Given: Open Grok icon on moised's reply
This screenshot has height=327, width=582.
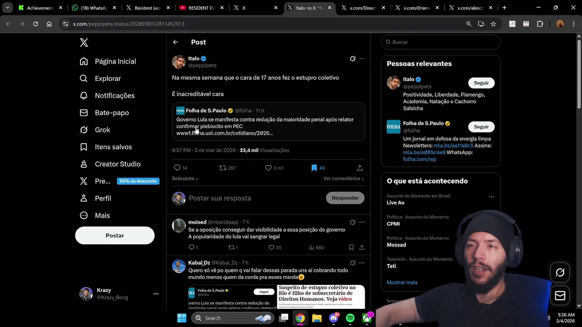Looking at the screenshot, I should [x=352, y=222].
